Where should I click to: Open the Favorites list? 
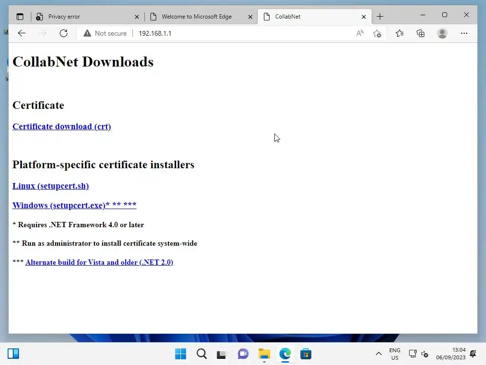(400, 33)
